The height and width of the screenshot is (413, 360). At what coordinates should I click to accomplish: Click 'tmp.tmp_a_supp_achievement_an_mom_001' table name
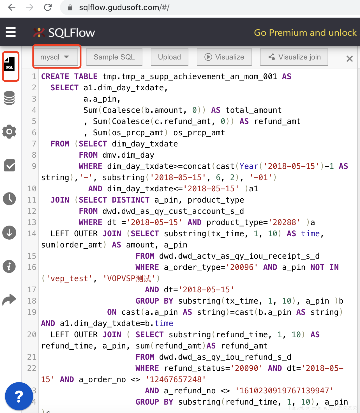(190, 76)
